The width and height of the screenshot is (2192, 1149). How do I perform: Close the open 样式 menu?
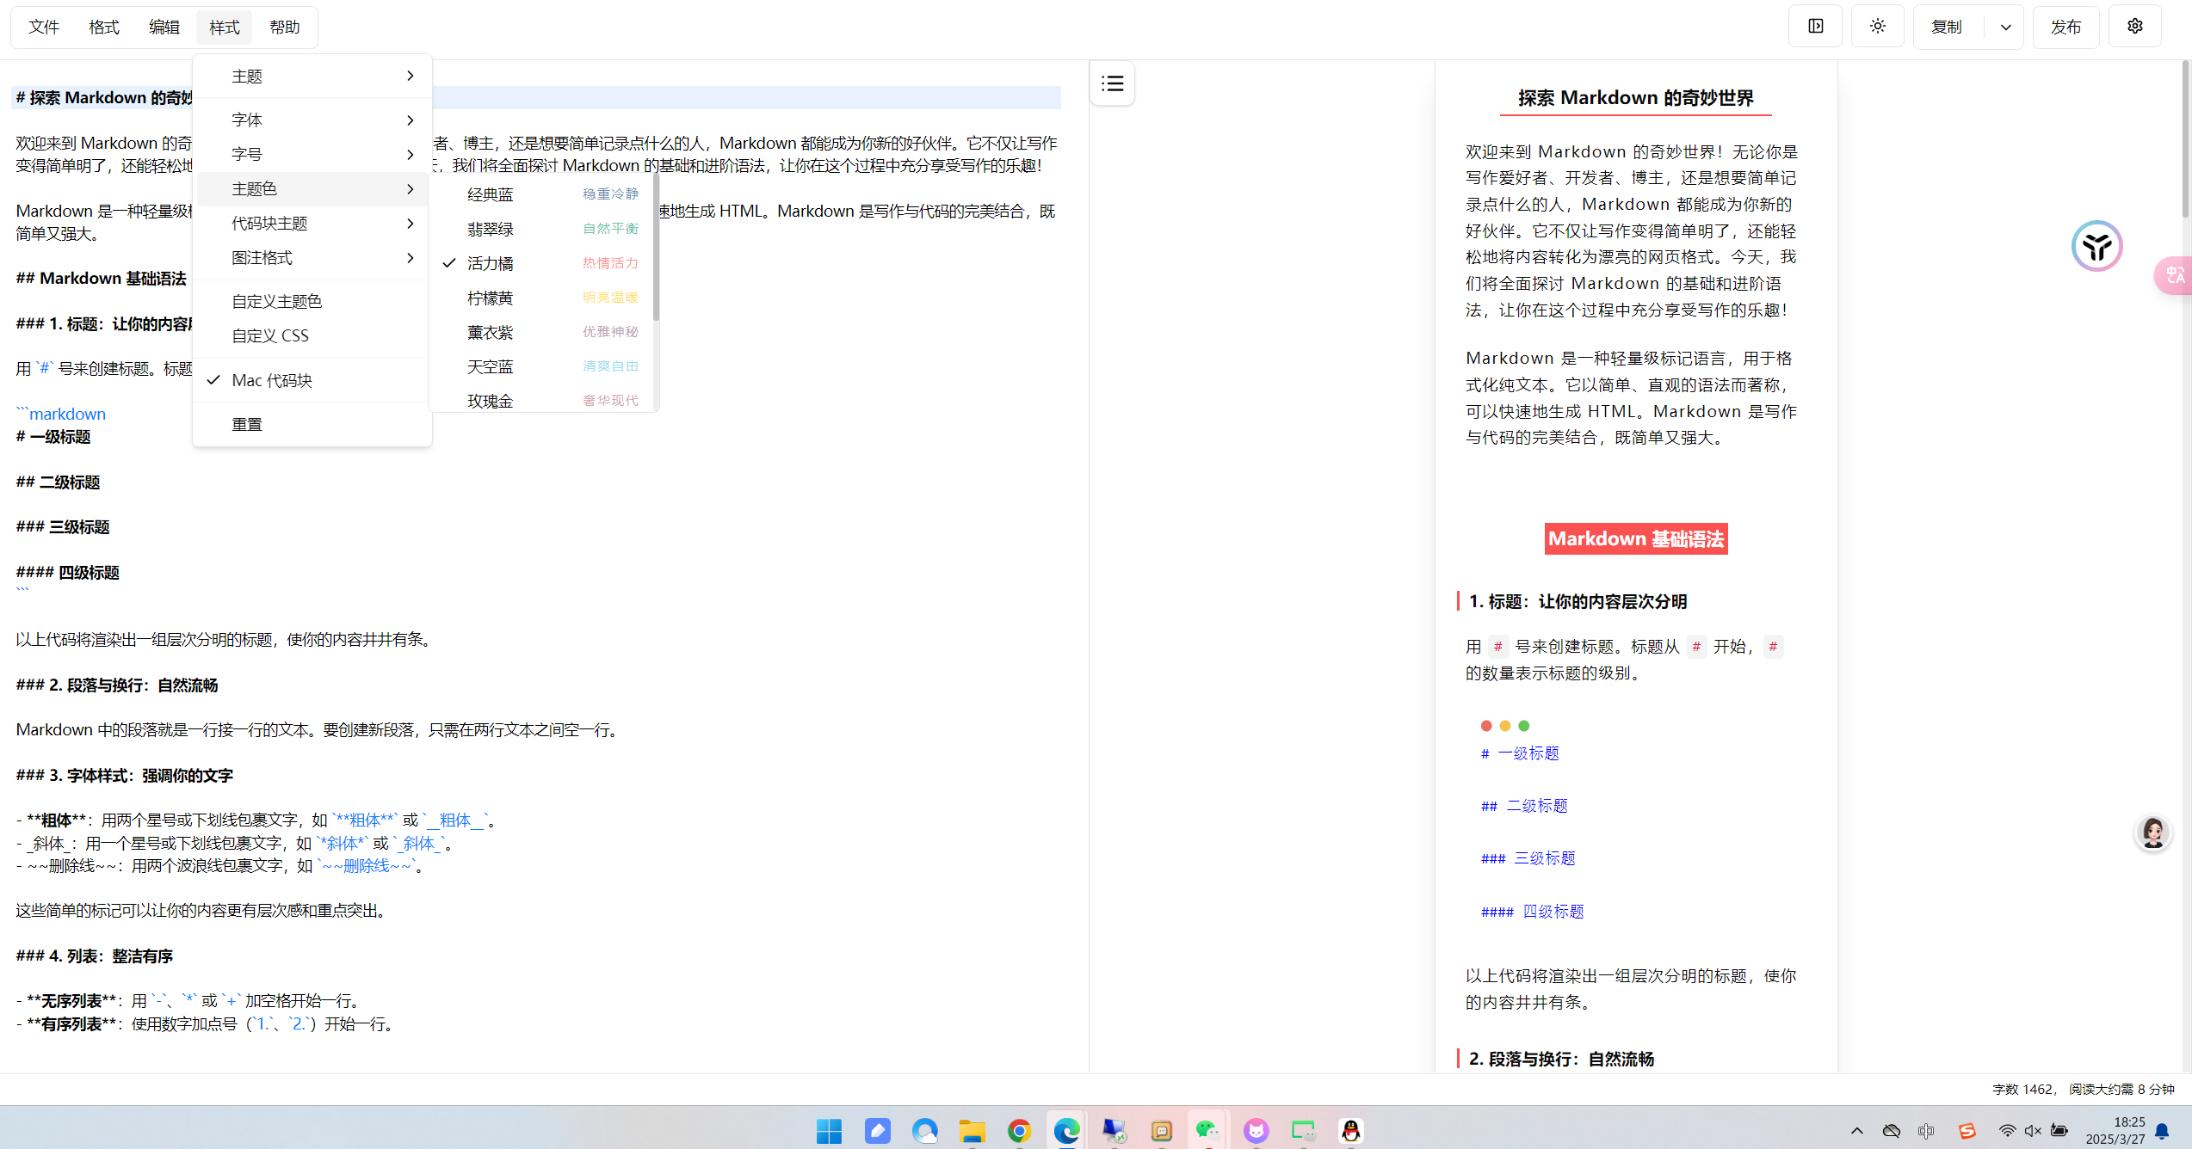(225, 27)
